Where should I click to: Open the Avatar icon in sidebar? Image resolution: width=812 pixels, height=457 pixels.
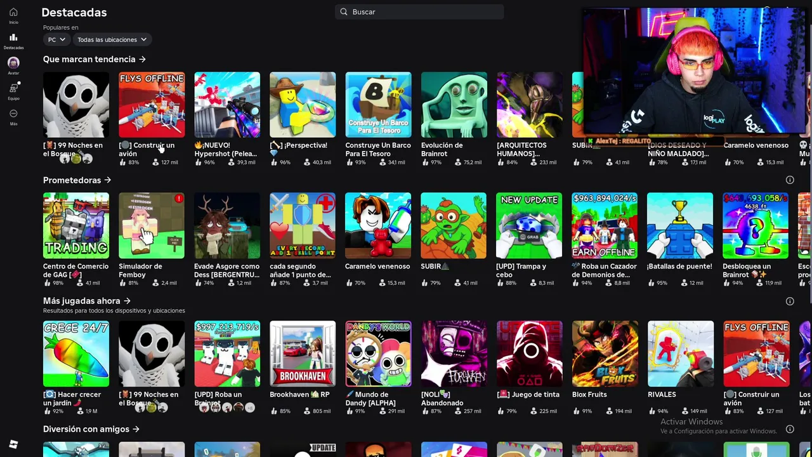coord(13,63)
